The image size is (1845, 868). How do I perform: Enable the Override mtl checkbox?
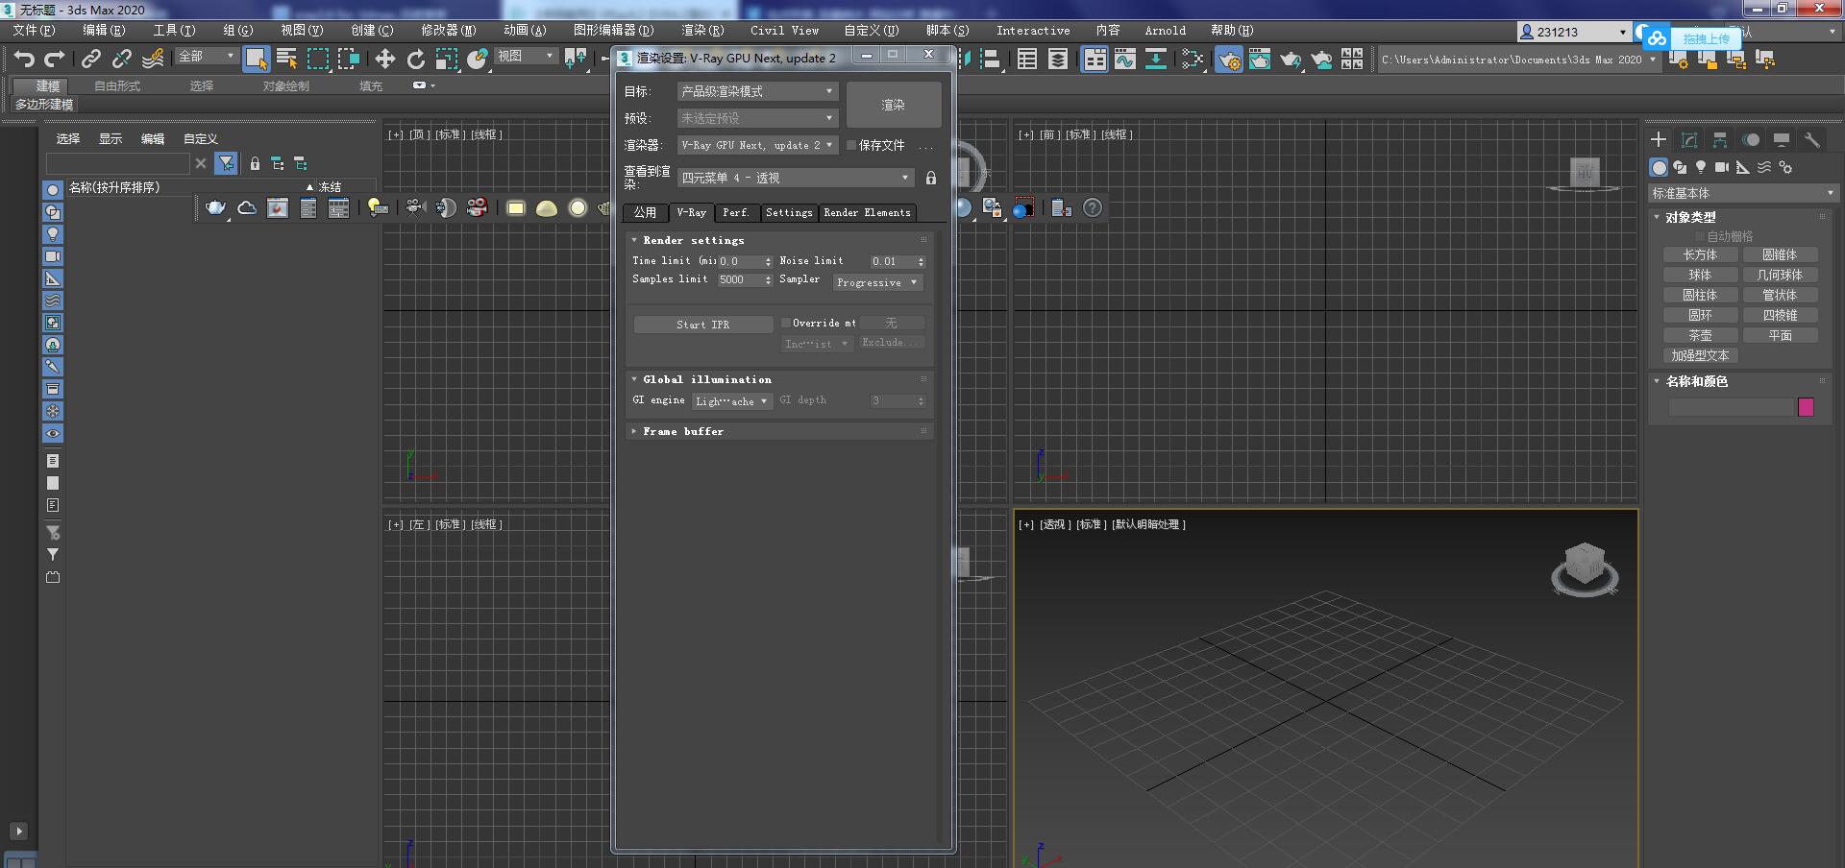click(x=786, y=324)
